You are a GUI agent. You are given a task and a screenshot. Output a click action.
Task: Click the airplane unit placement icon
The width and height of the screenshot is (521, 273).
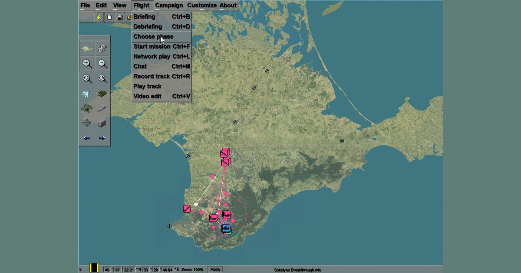click(87, 93)
